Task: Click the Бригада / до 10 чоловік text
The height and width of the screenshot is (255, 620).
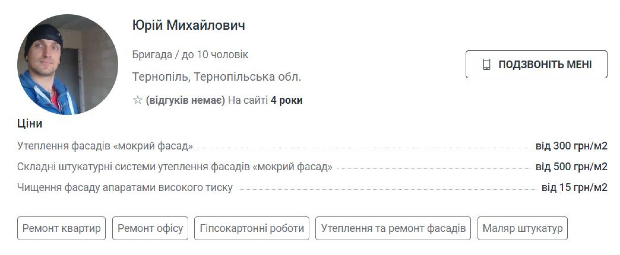Action: pyautogui.click(x=190, y=54)
